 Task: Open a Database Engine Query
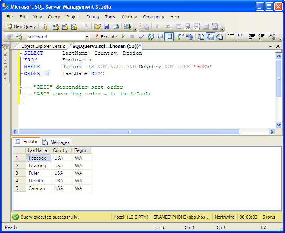click(x=44, y=26)
